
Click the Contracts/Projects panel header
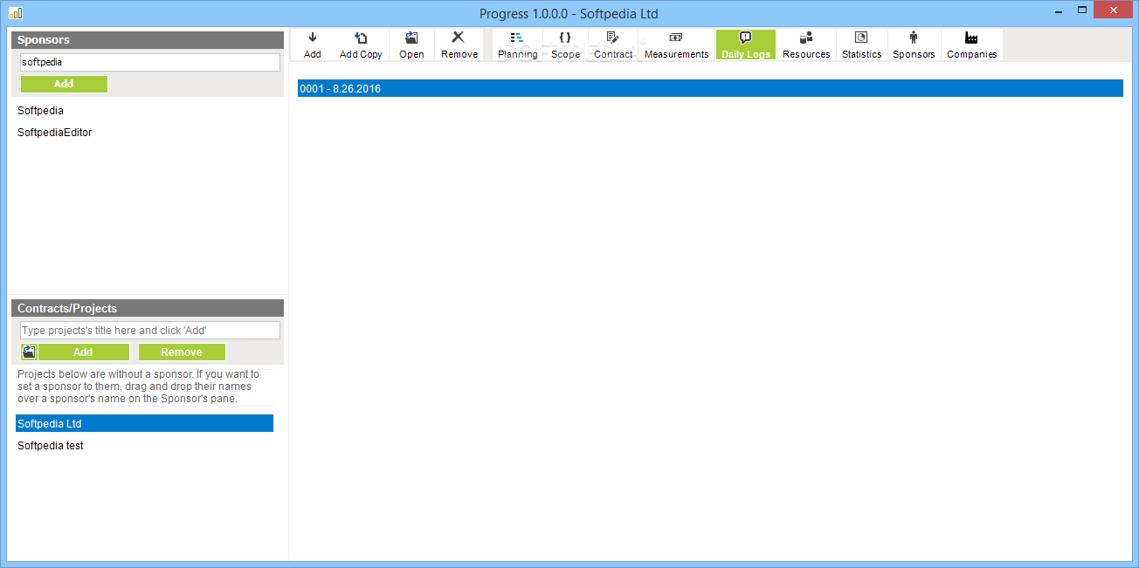point(148,308)
